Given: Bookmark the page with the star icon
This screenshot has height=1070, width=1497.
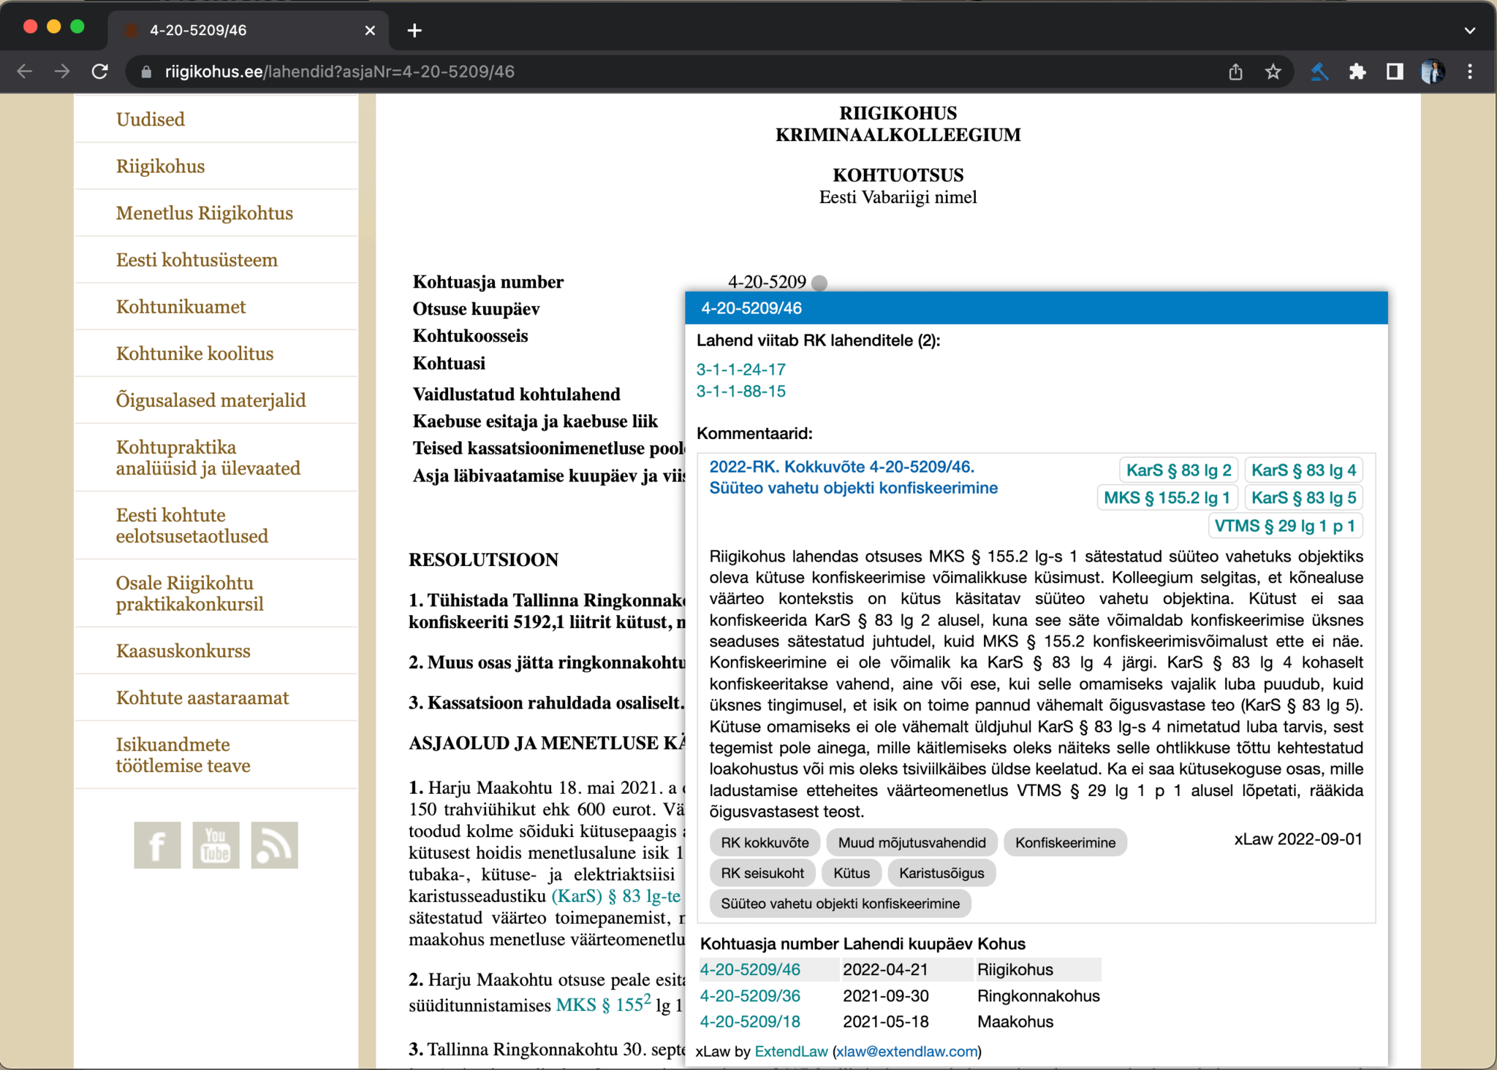Looking at the screenshot, I should pos(1273,72).
